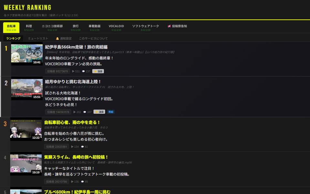Click original title 【566km】年末年始 subtitle
Screen dimensions: 310x194
click(x=110, y=52)
